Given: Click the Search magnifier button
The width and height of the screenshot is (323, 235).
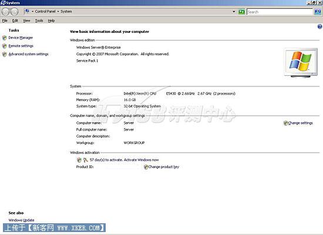Looking at the screenshot, I should [x=318, y=12].
